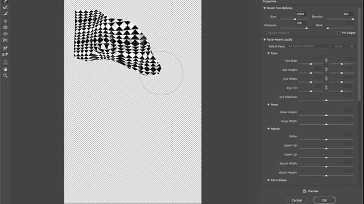Enable the Pin Edges checkbox
The image size is (364, 204).
coord(339,33)
